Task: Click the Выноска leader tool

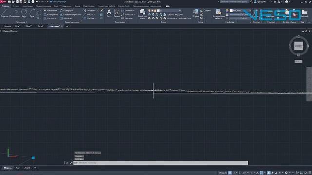Action: point(127,15)
